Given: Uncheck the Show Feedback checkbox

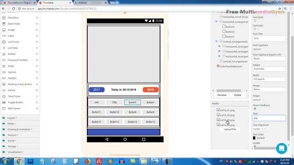Looking at the screenshot, I should tap(254, 109).
